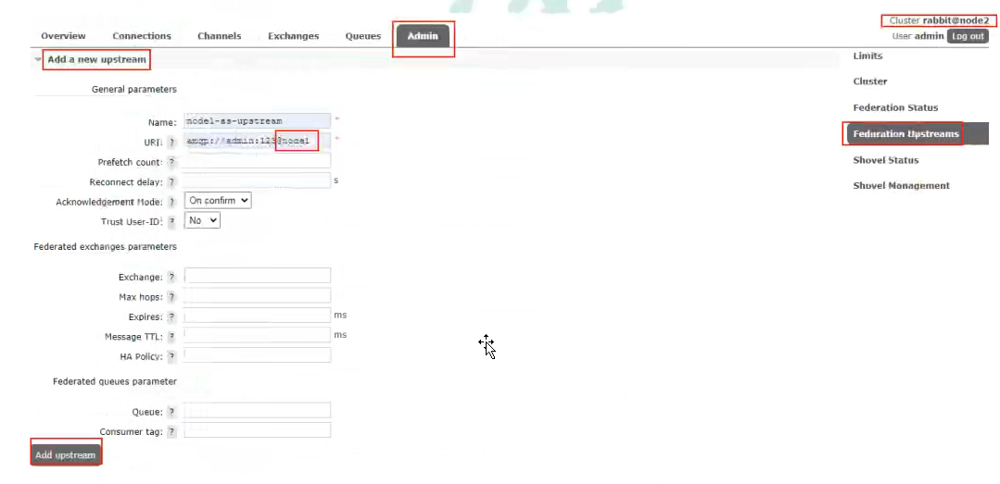Collapse the Add a new upstream section
Screen dimensions: 1000x484
[96, 59]
